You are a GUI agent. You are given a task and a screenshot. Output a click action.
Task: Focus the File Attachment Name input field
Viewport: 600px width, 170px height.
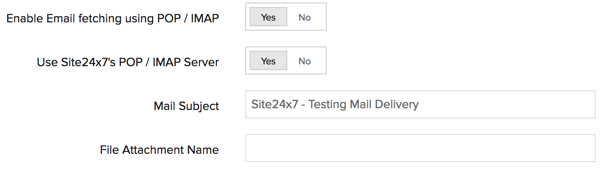(420, 148)
